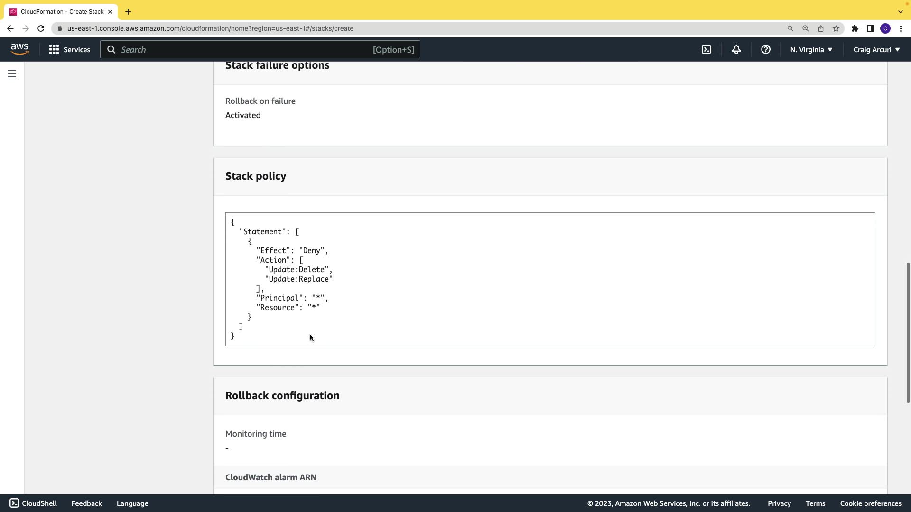
Task: Open the notifications bell
Action: (x=736, y=49)
